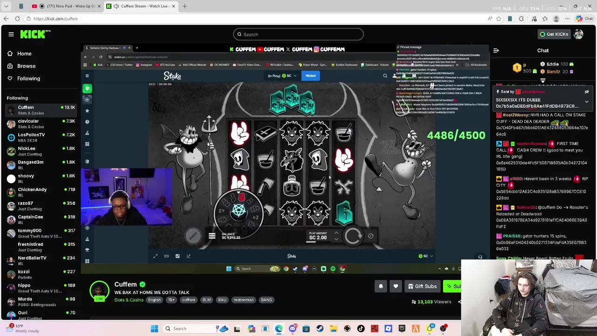The height and width of the screenshot is (336, 597).
Task: Open browser extensions puzzle icon
Action: (x=521, y=19)
